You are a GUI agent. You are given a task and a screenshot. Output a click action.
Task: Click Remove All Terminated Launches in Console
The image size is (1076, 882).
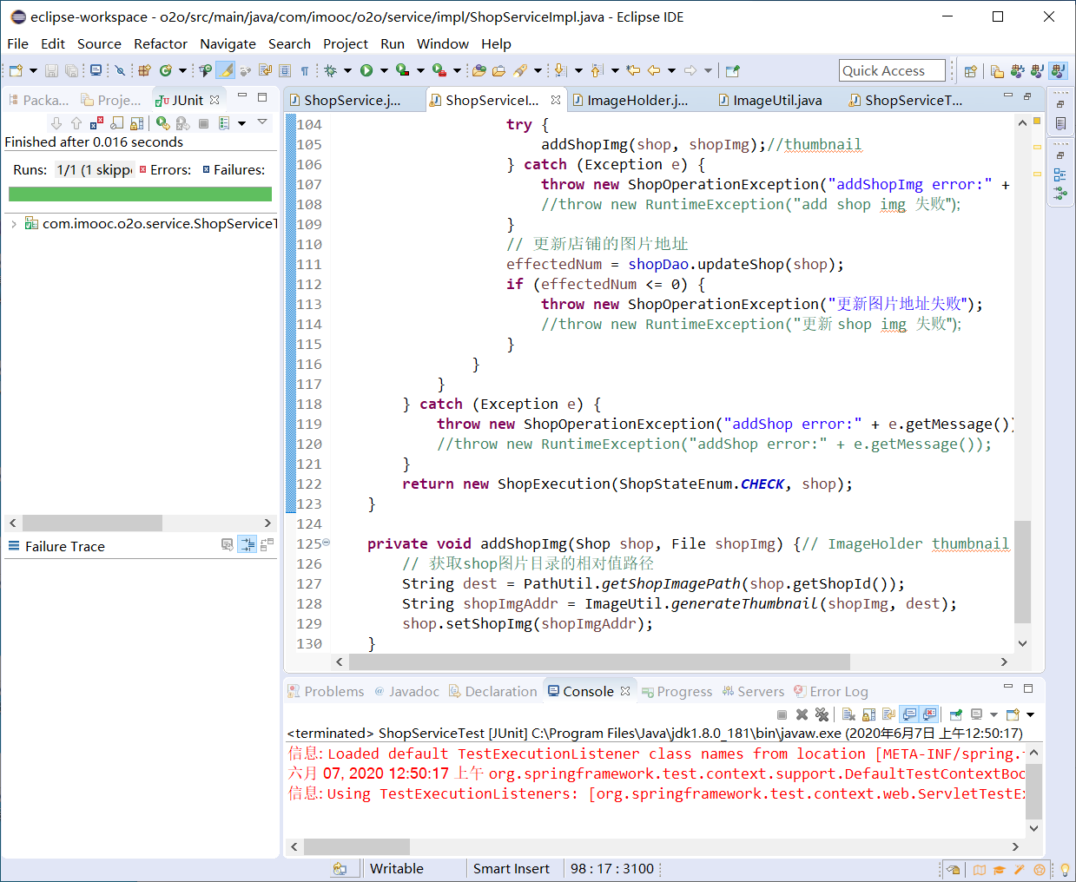tap(821, 714)
